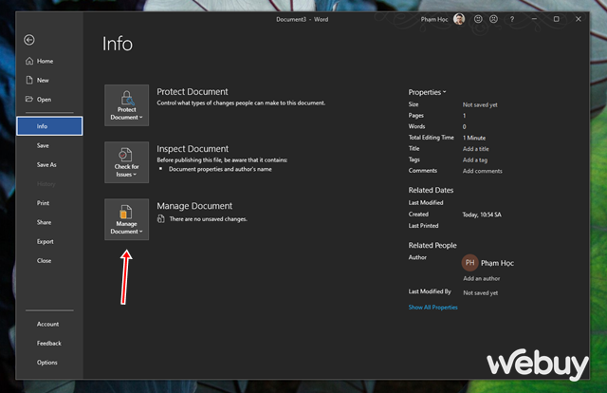Send a smile feedback face icon
This screenshot has height=393, width=607.
478,19
